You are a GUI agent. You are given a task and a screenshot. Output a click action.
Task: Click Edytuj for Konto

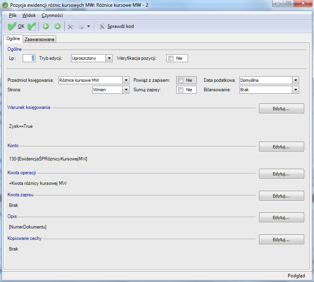[x=281, y=147]
